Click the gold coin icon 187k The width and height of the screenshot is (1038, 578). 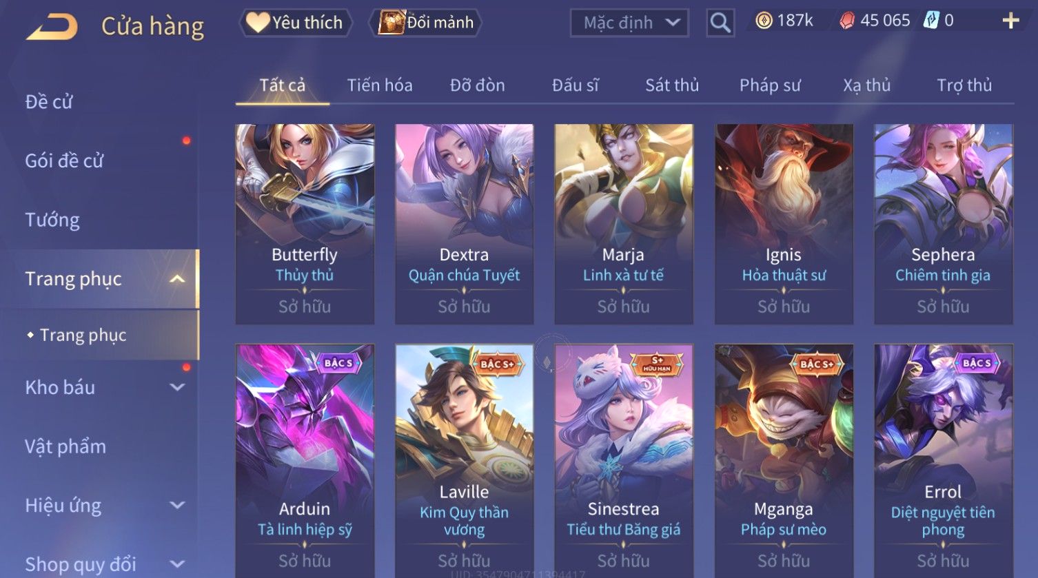pyautogui.click(x=763, y=21)
